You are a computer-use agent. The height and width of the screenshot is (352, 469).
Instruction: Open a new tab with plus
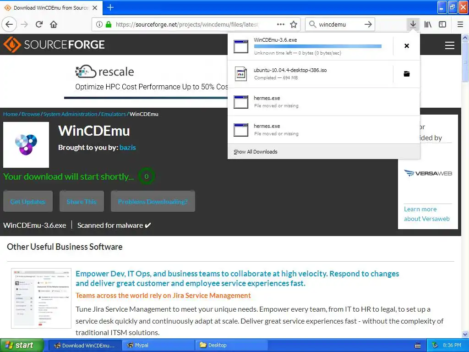pyautogui.click(x=110, y=7)
